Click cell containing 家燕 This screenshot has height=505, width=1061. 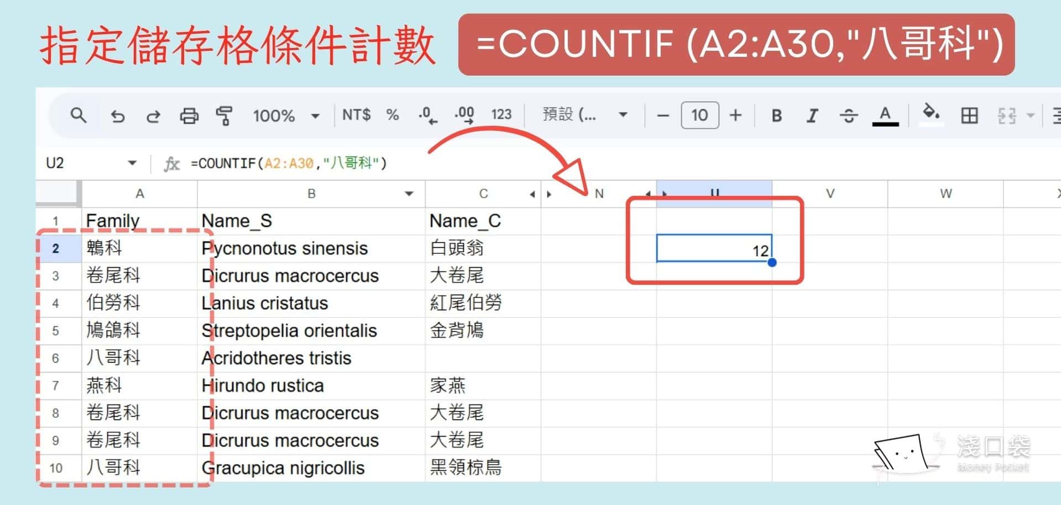[x=483, y=385]
